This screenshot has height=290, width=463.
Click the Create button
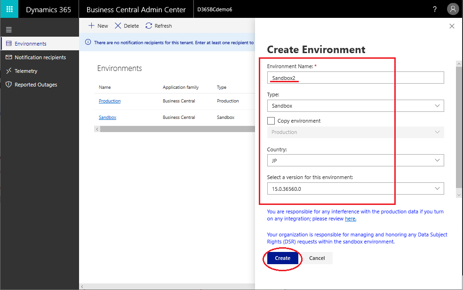(283, 258)
